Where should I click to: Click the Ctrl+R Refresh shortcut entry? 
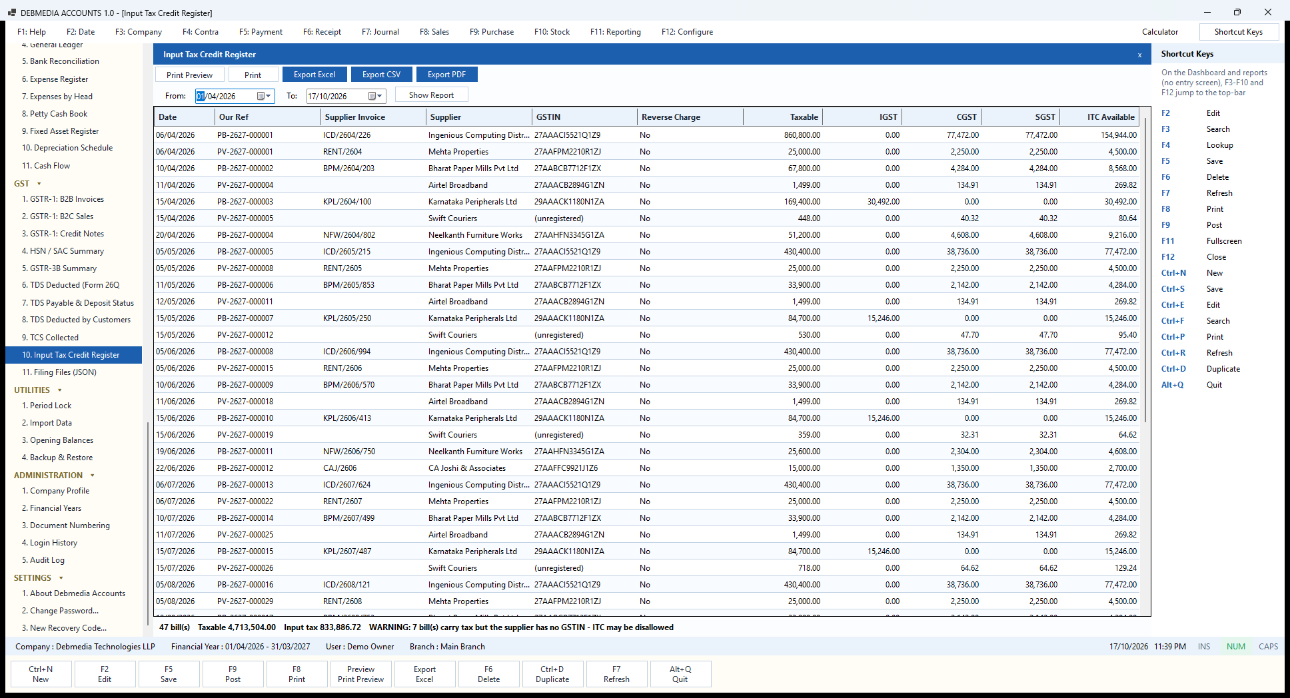1197,353
